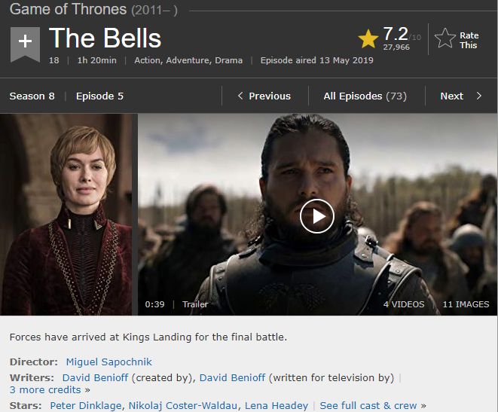Viewport: 498px width, 412px height.
Task: Open the episode poster image
Action: (x=66, y=215)
